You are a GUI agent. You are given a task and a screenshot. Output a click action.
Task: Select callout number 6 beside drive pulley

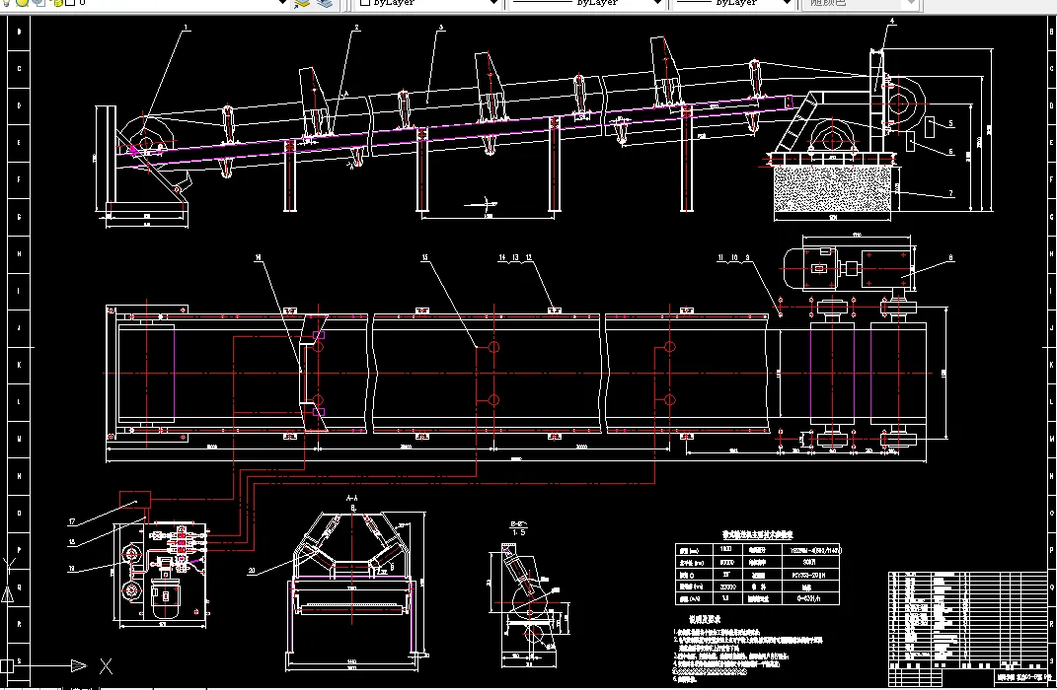click(x=950, y=152)
